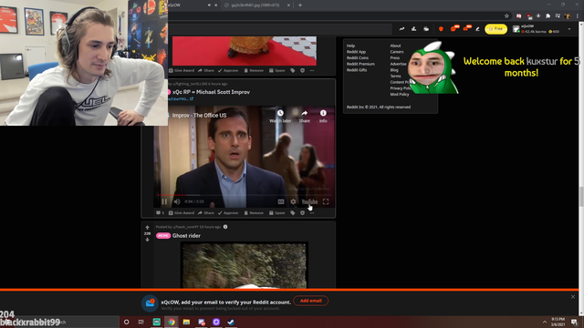Screen dimensions: 584x328
Task: Open video on YouTube via logo
Action: click(x=309, y=201)
